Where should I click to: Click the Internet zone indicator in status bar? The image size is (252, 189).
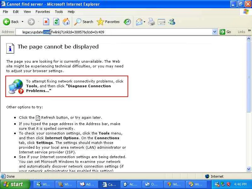tap(214, 176)
